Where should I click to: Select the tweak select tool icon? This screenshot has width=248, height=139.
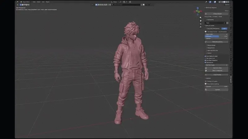coord(18,5)
